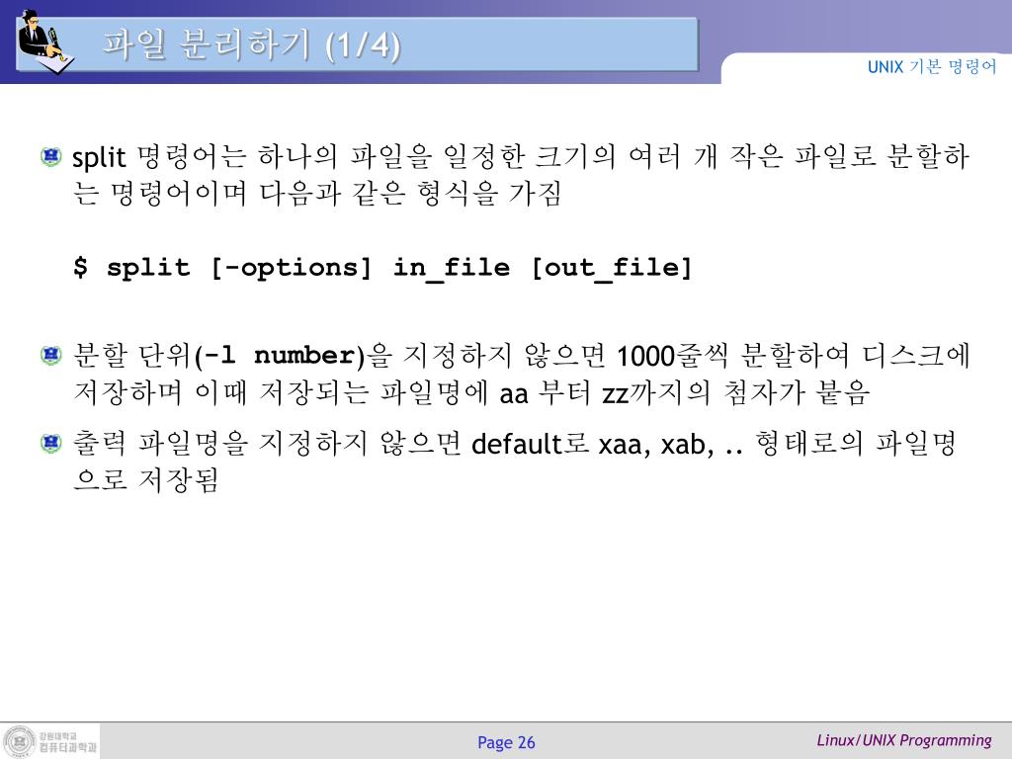
Task: Click the bullet icon beside '출력 파일명을'
Action: coord(50,443)
